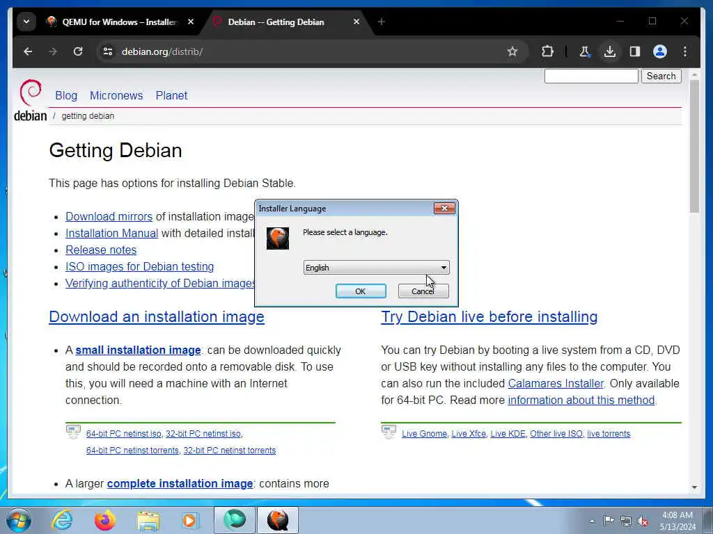
Task: Show Chrome downloads
Action: coord(610,51)
